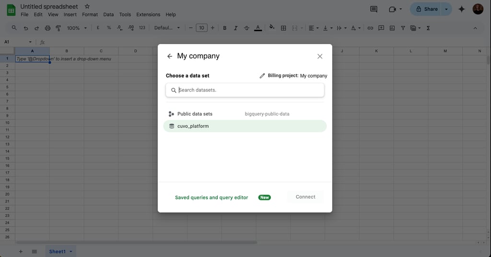
Task: Click the font size field
Action: click(202, 28)
